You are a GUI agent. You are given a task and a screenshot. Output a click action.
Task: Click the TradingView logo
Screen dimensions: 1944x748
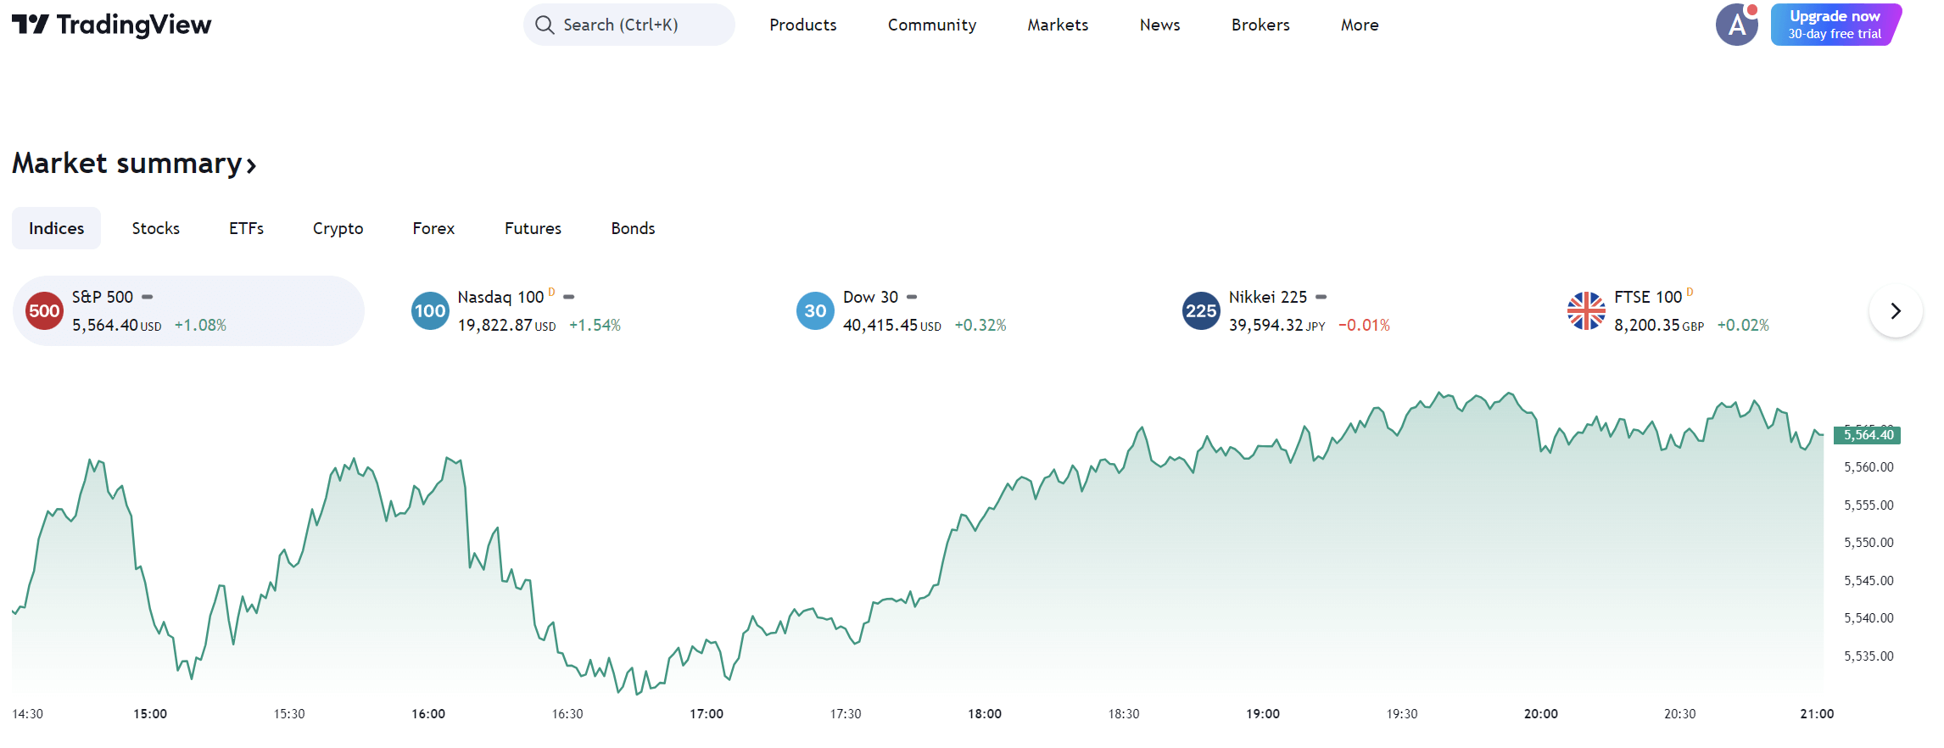(111, 25)
